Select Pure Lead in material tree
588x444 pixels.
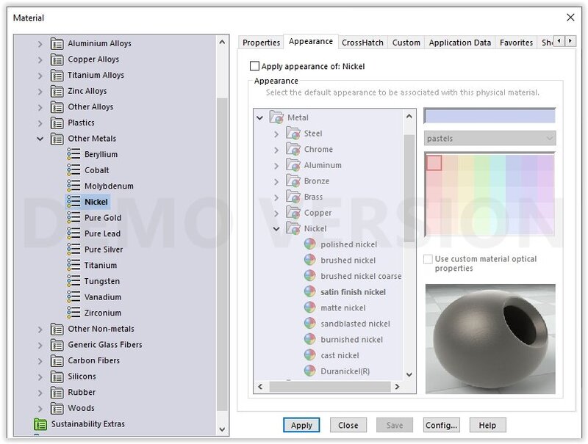(102, 233)
